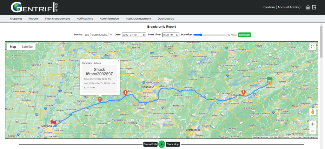Click the Breadcrumb Report heading
Viewport: 325px width, 149px height.
[162, 27]
